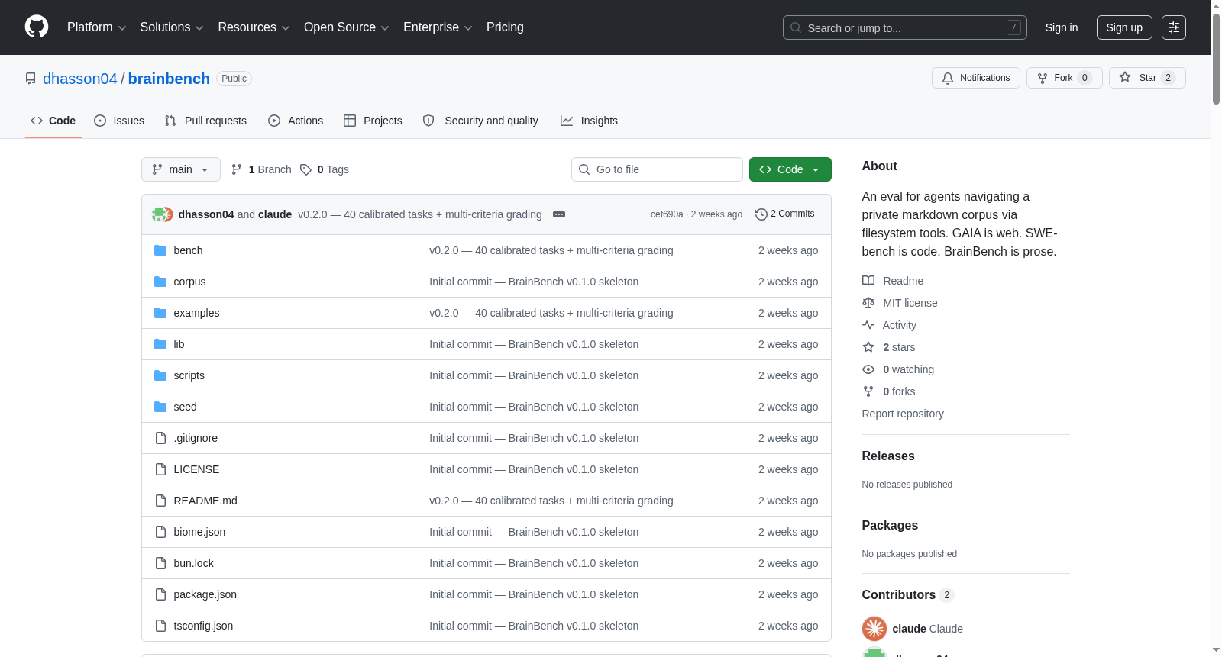
Task: Fork the brainbench repository
Action: [x=1065, y=78]
